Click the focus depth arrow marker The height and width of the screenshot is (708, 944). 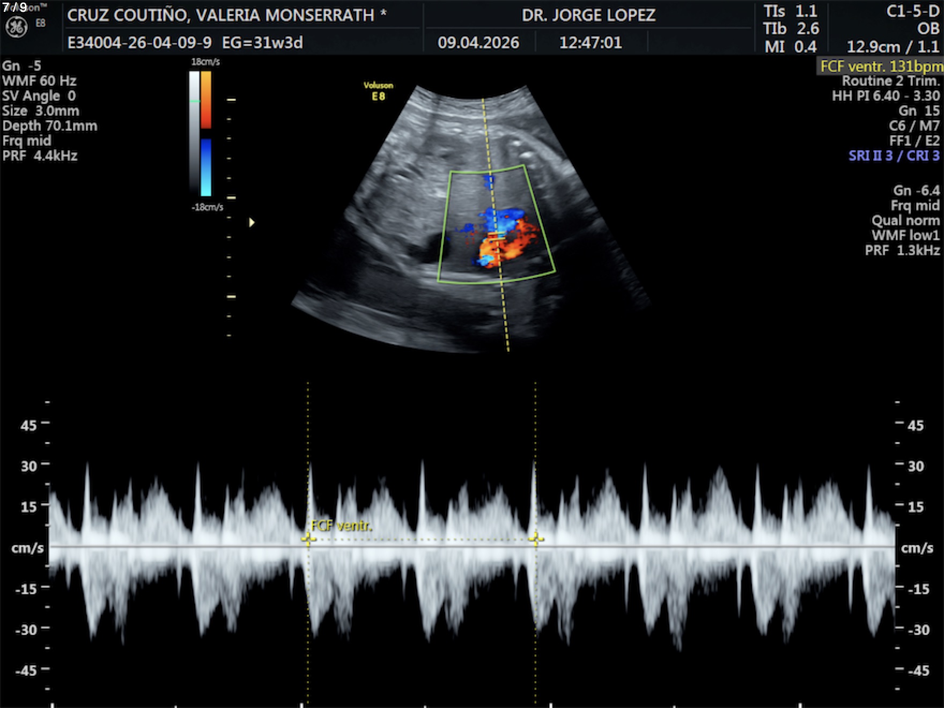[252, 222]
